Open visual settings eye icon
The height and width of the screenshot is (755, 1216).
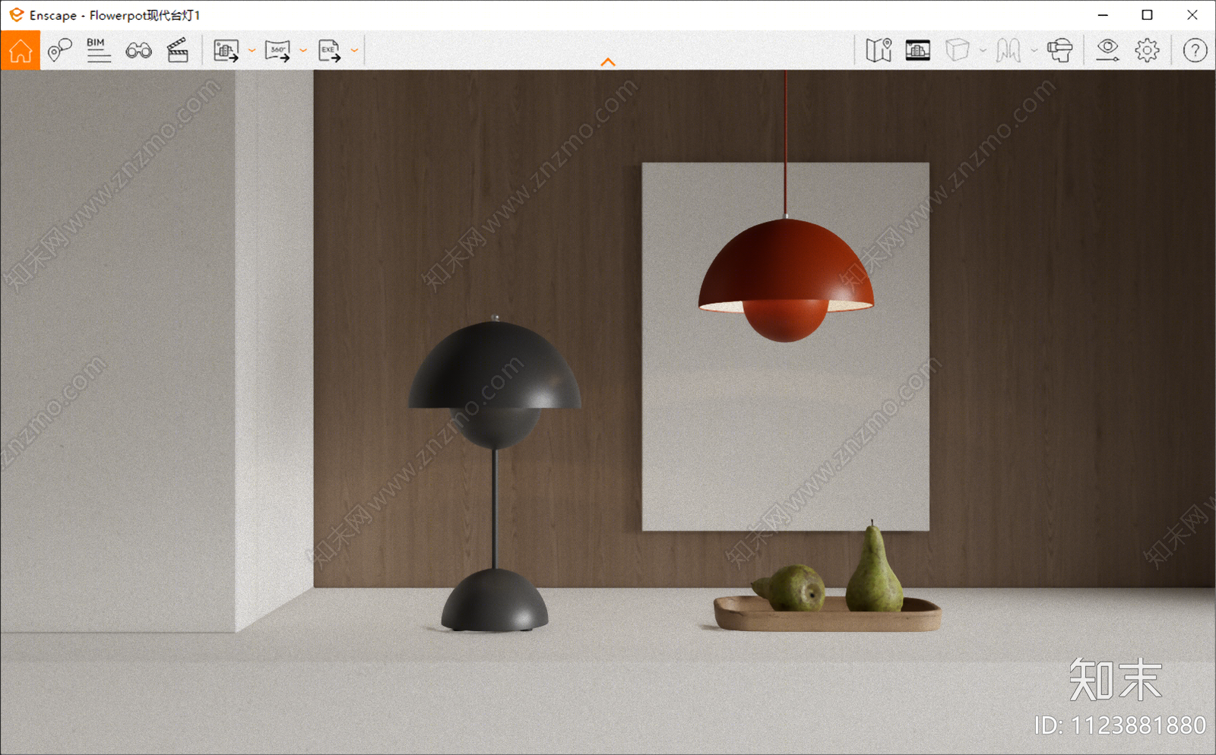coord(1107,51)
